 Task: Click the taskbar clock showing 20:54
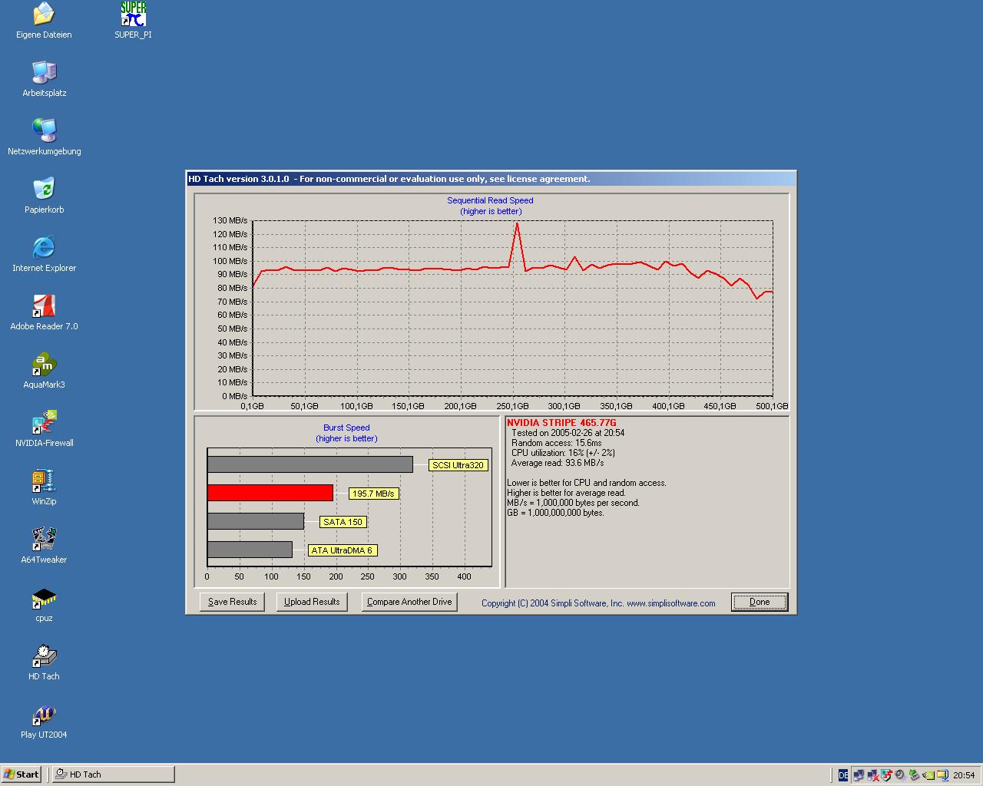click(x=964, y=775)
